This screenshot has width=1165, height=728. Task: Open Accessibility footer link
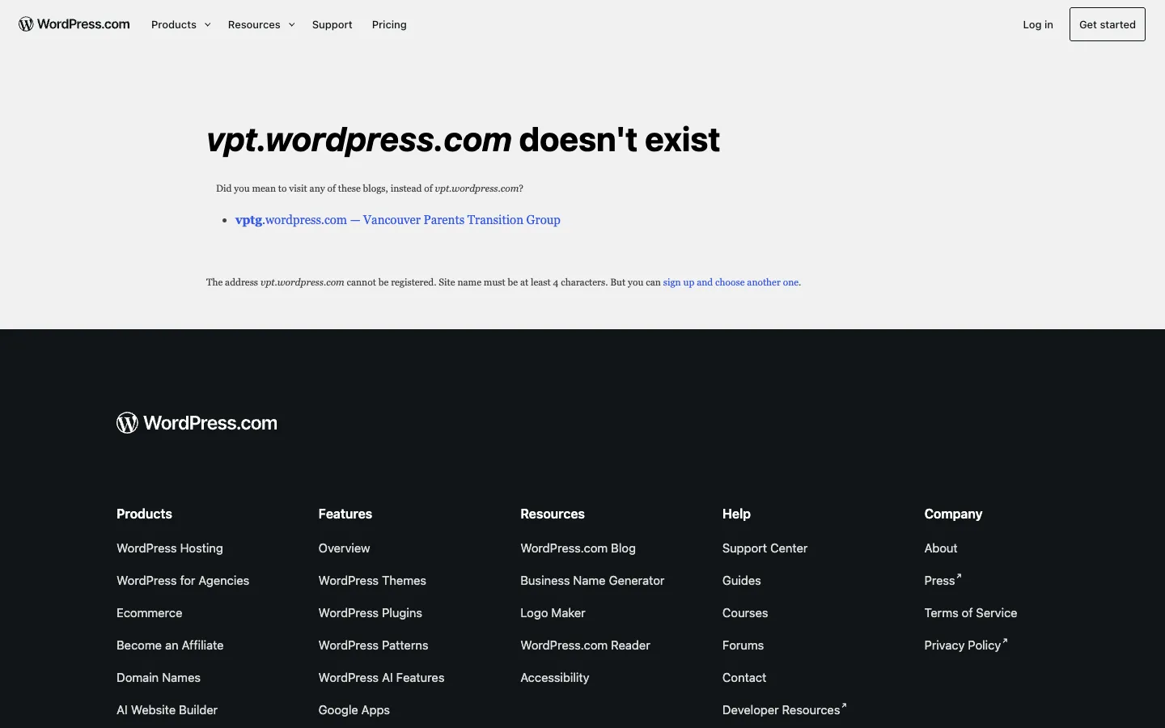555,678
